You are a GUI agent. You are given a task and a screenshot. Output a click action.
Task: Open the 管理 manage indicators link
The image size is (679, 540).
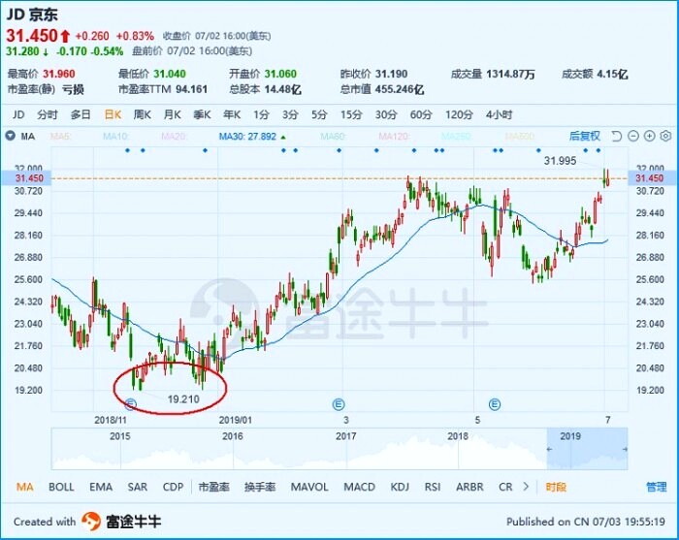click(x=657, y=487)
